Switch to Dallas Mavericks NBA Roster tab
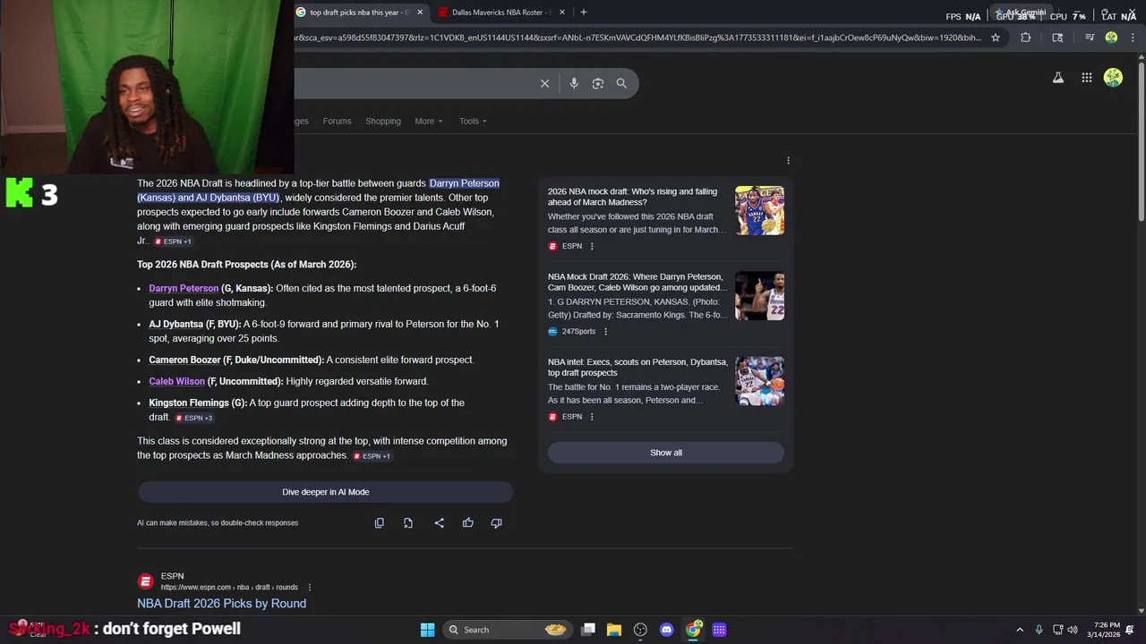 click(501, 13)
